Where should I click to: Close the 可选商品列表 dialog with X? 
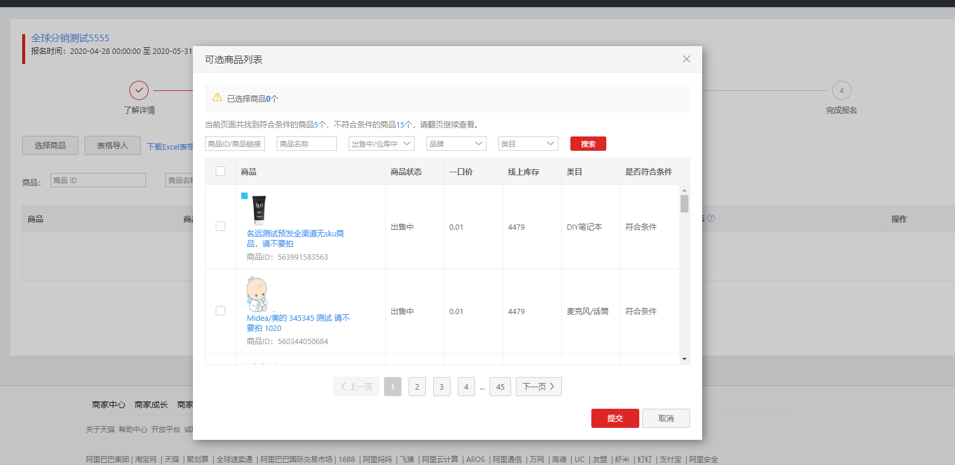point(686,59)
